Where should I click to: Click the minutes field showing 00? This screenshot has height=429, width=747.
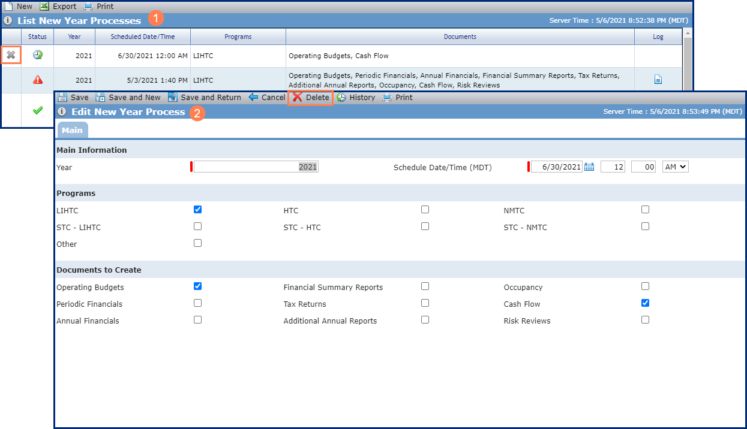point(643,167)
